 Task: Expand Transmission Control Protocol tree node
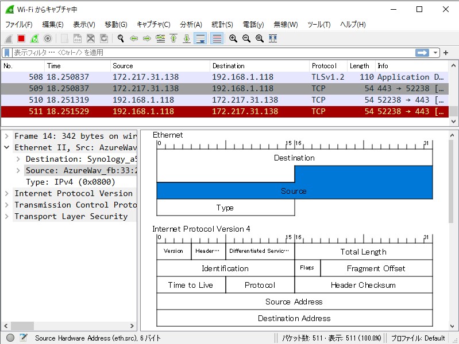7,205
